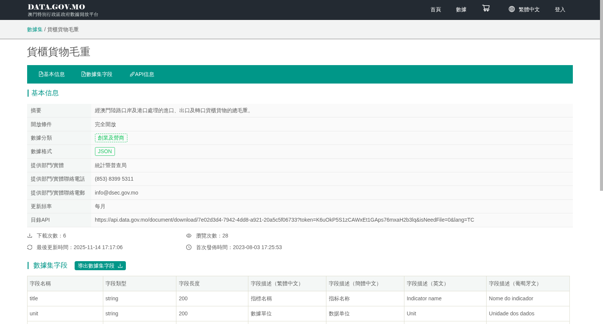Click the 數據單位 traditional Chinese cell
The image size is (603, 324).
pyautogui.click(x=287, y=314)
